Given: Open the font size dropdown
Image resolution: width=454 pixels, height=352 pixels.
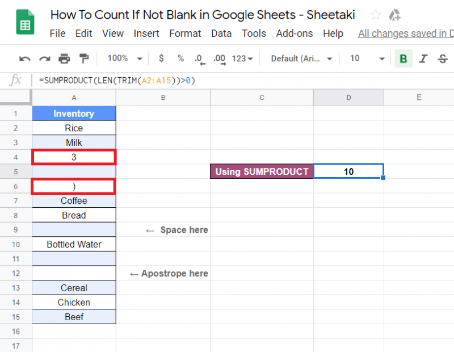Looking at the screenshot, I should pos(363,58).
